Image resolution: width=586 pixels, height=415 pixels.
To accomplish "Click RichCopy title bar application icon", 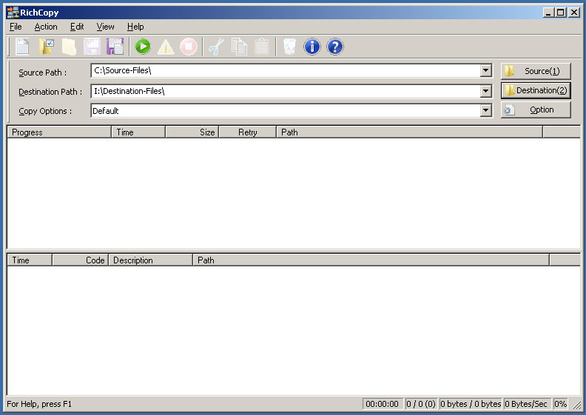I will coord(13,13).
